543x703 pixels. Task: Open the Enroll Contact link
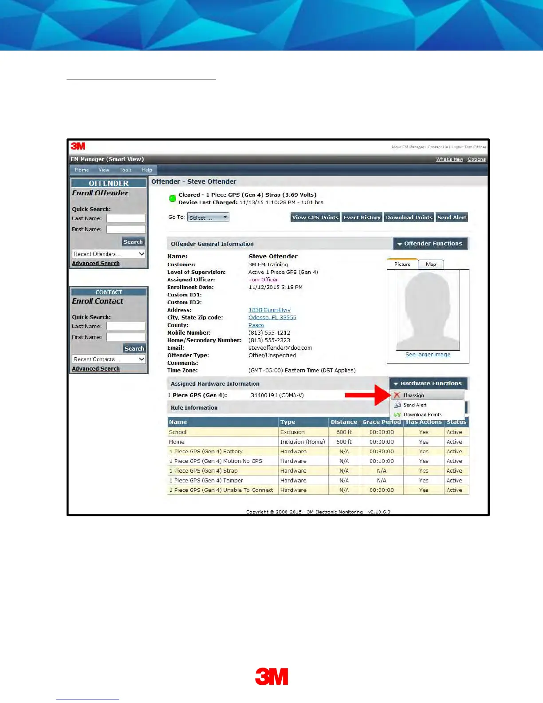click(x=98, y=301)
